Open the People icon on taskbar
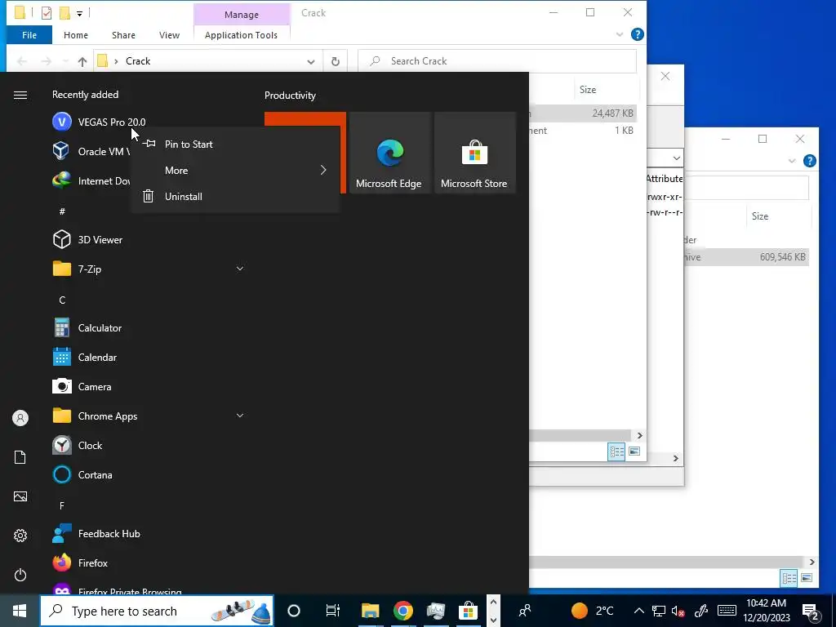 (x=525, y=611)
